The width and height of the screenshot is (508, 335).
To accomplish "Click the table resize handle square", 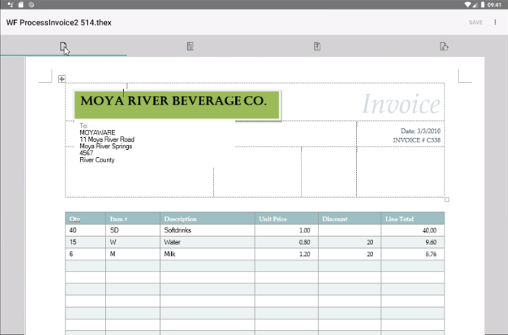I will pos(447,199).
